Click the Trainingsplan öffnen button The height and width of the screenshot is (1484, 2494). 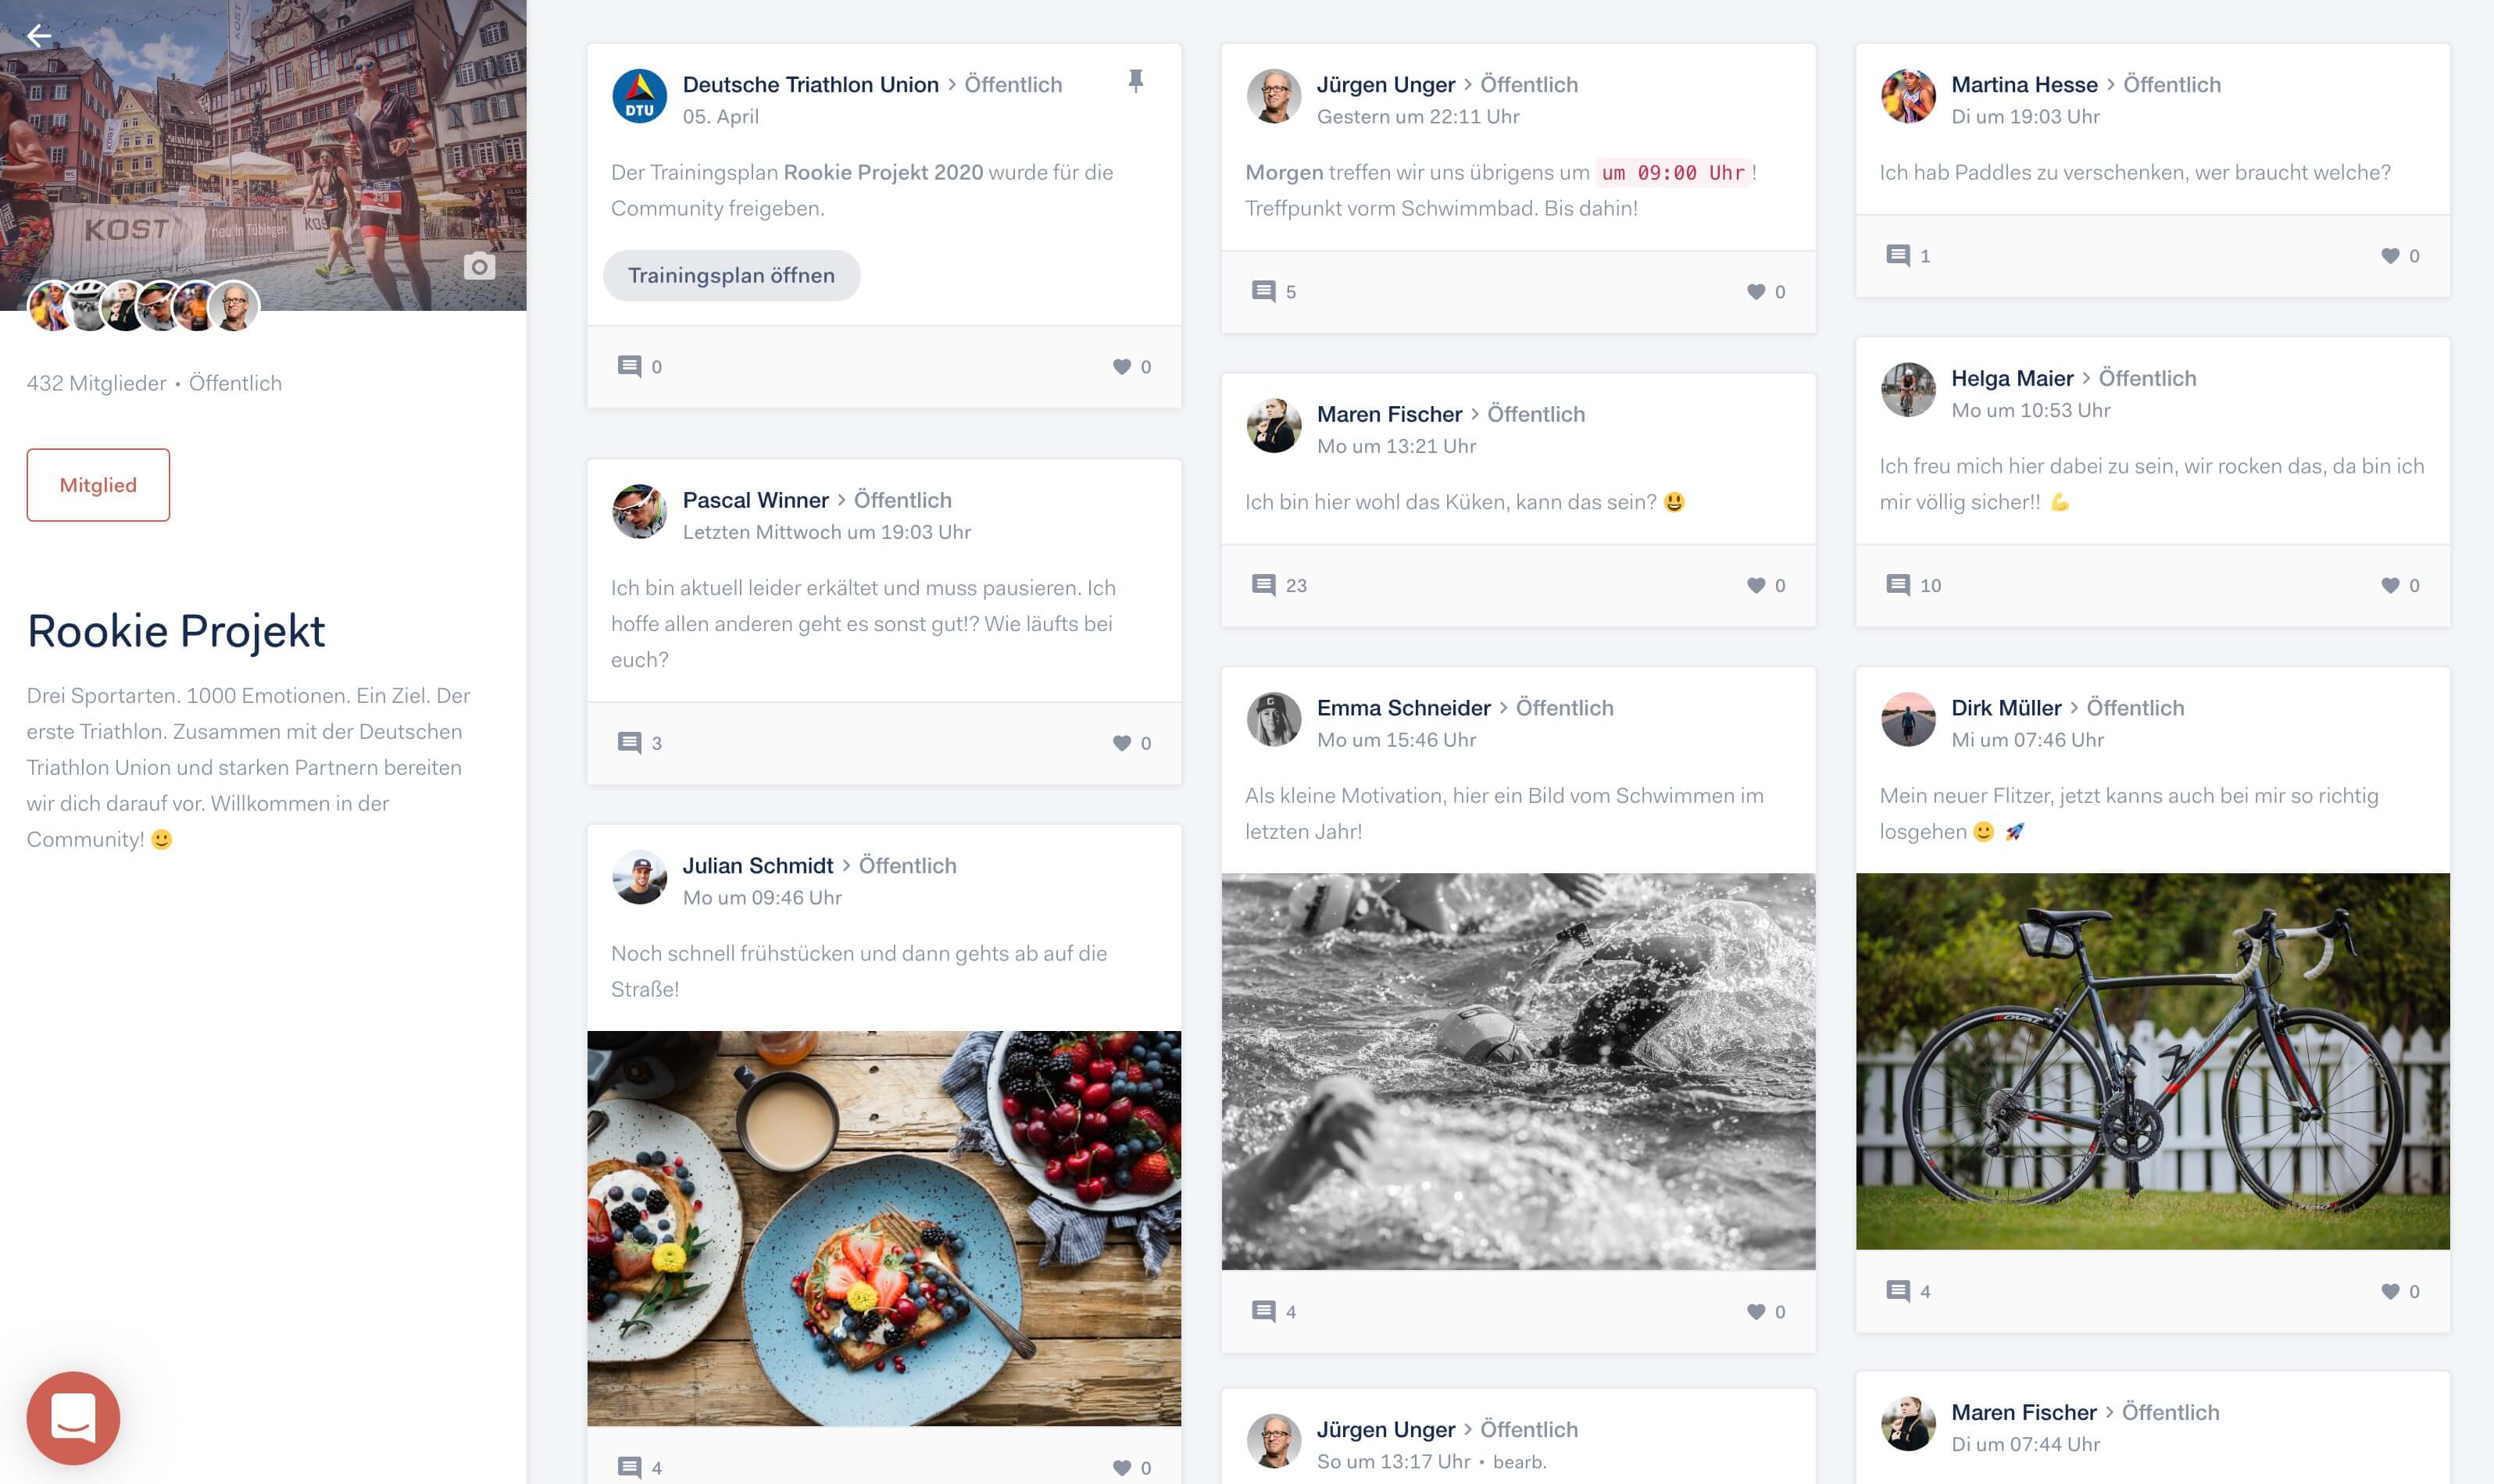tap(731, 276)
